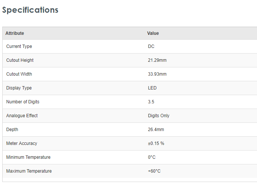Click the DC value cell
Image resolution: width=257 pixels, height=188 pixels.
(x=151, y=46)
